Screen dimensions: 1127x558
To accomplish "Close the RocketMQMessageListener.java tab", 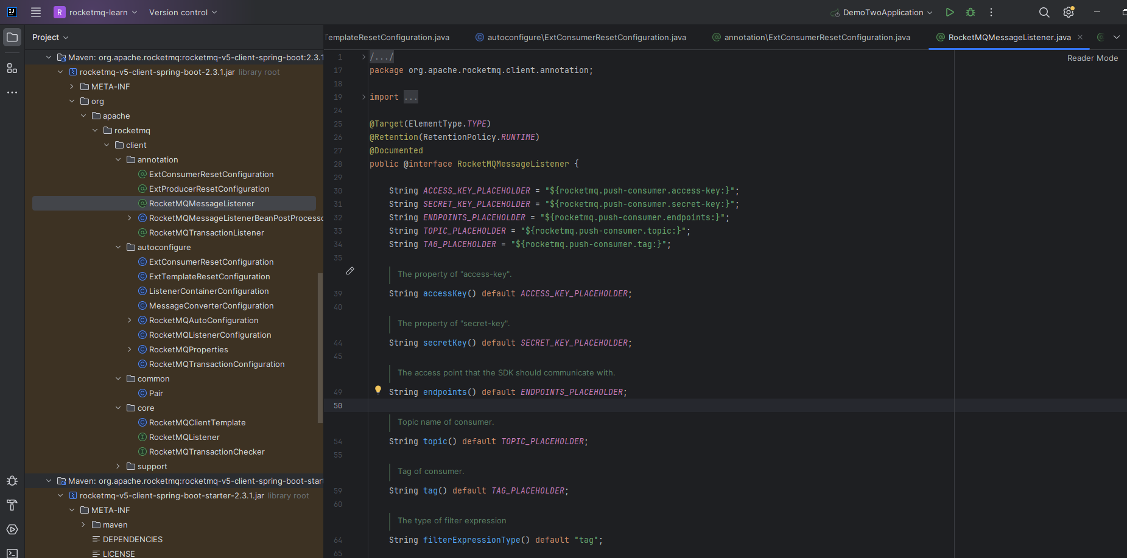I will click(1080, 37).
